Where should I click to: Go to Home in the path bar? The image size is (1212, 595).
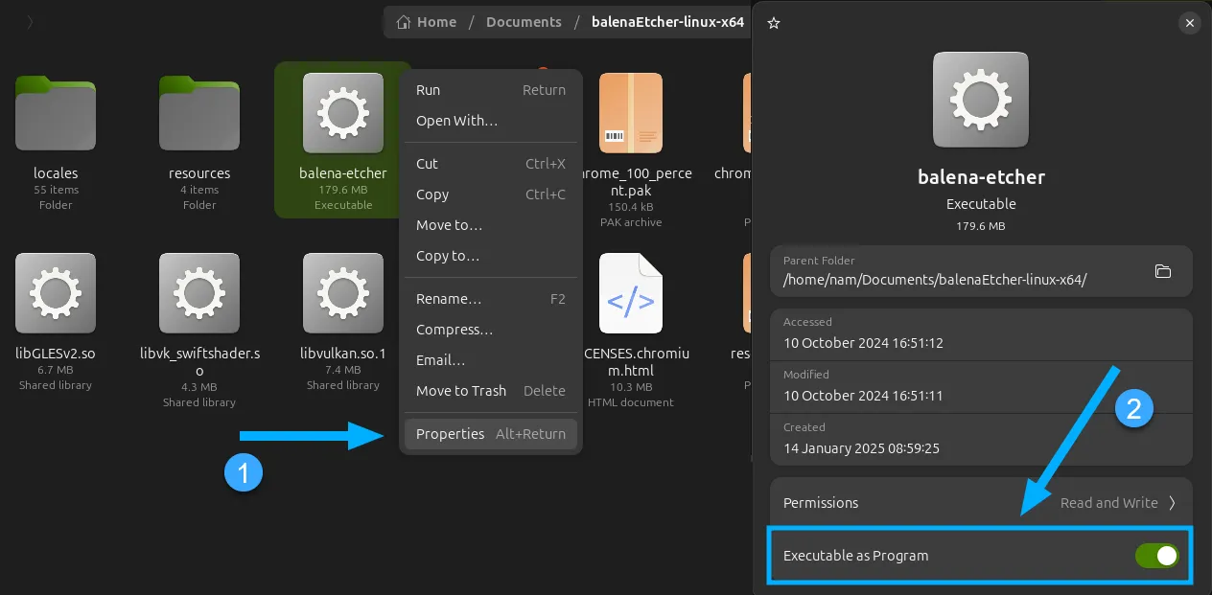click(x=436, y=22)
